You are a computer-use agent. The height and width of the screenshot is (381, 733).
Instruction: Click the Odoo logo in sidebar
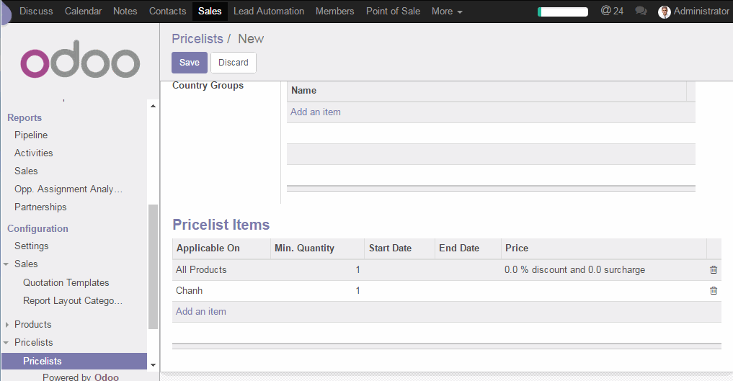[80, 63]
